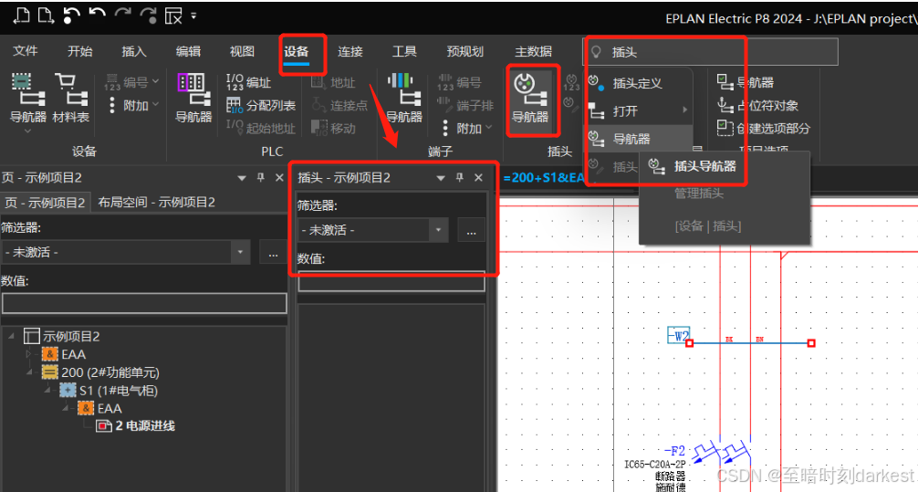
Task: Open the 端子 (terminal) 导航器 icon
Action: click(x=404, y=98)
